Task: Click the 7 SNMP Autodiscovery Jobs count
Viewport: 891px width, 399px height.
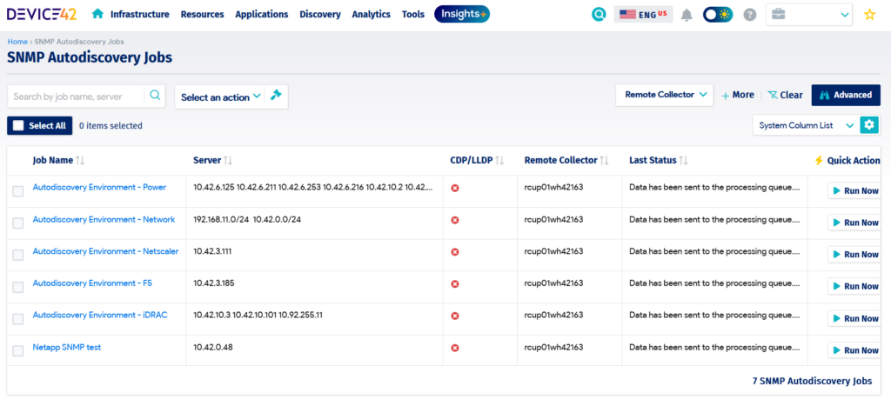Action: [812, 381]
